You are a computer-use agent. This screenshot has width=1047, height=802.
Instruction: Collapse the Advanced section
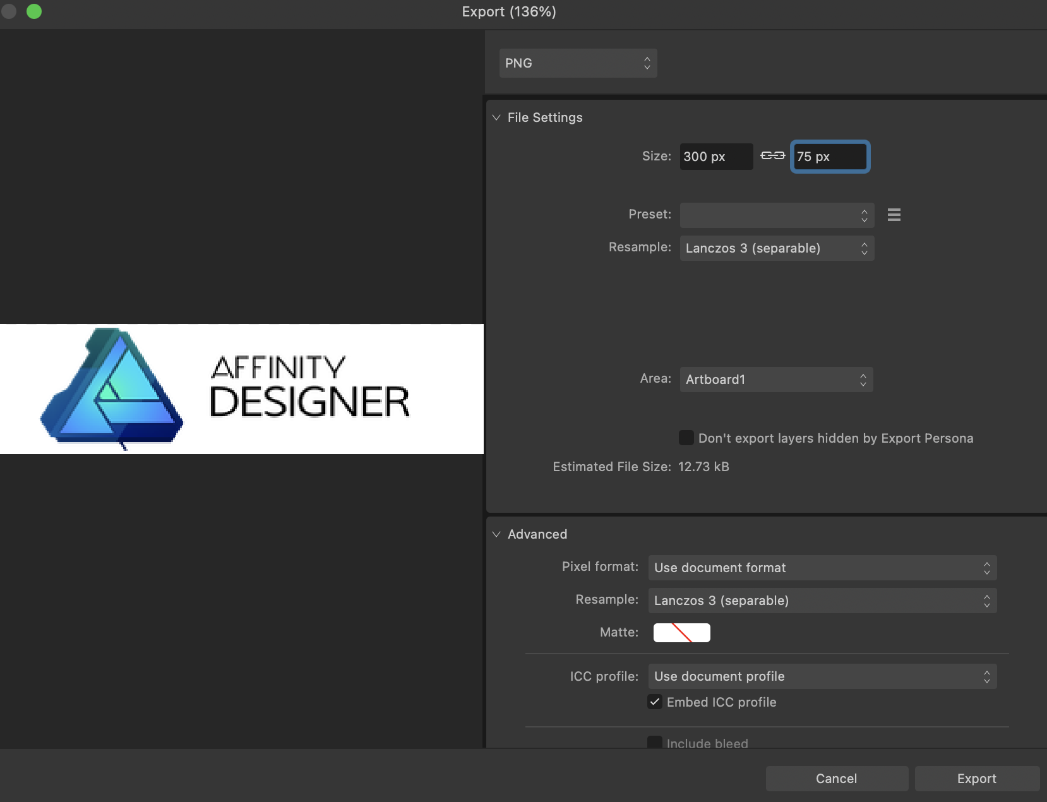(496, 534)
